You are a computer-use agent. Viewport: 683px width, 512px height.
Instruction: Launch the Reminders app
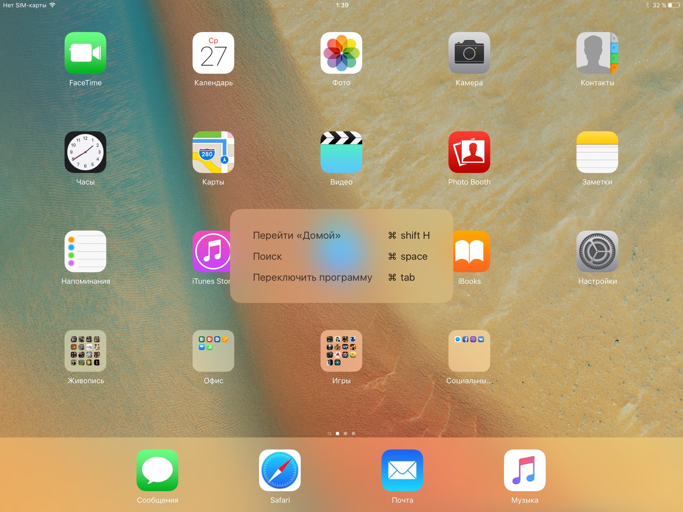85,251
